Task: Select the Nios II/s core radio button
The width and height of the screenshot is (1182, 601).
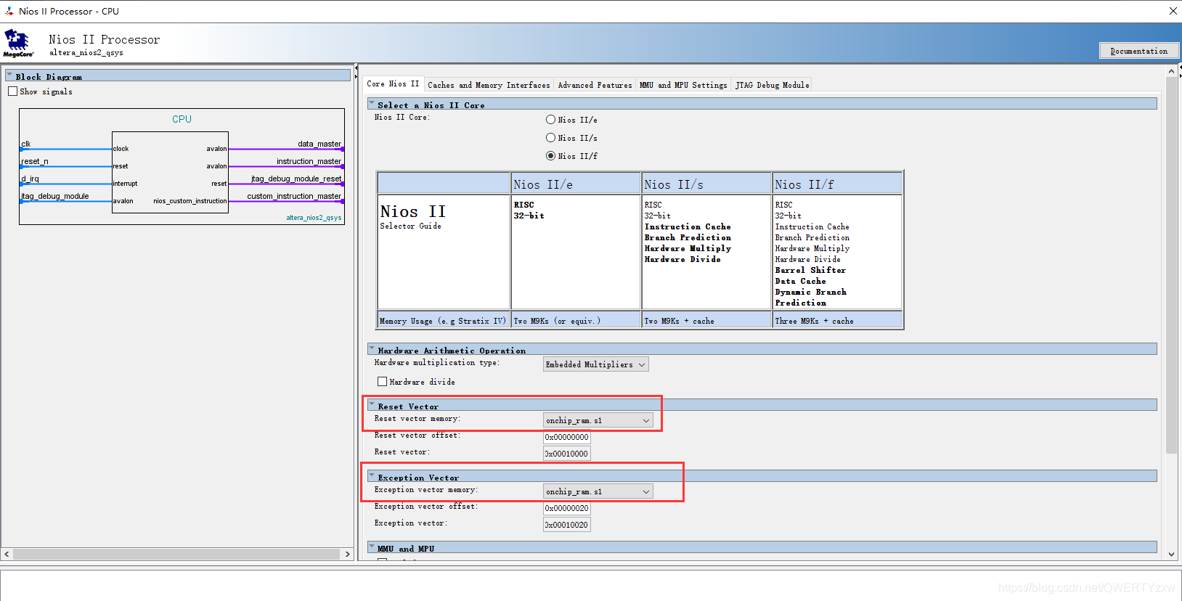Action: coord(550,138)
